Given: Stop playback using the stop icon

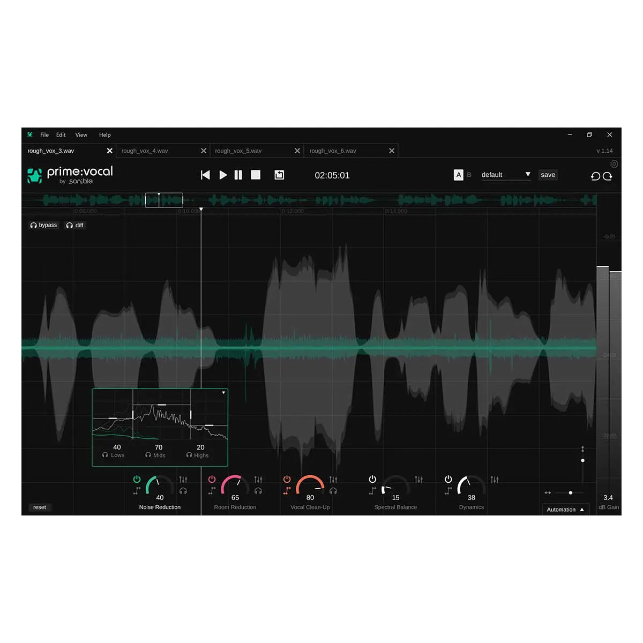Looking at the screenshot, I should tap(256, 175).
